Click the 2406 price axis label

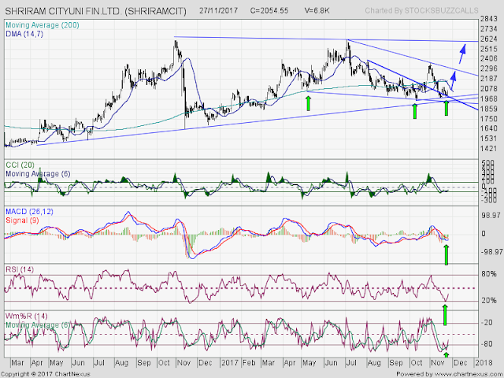pyautogui.click(x=489, y=59)
